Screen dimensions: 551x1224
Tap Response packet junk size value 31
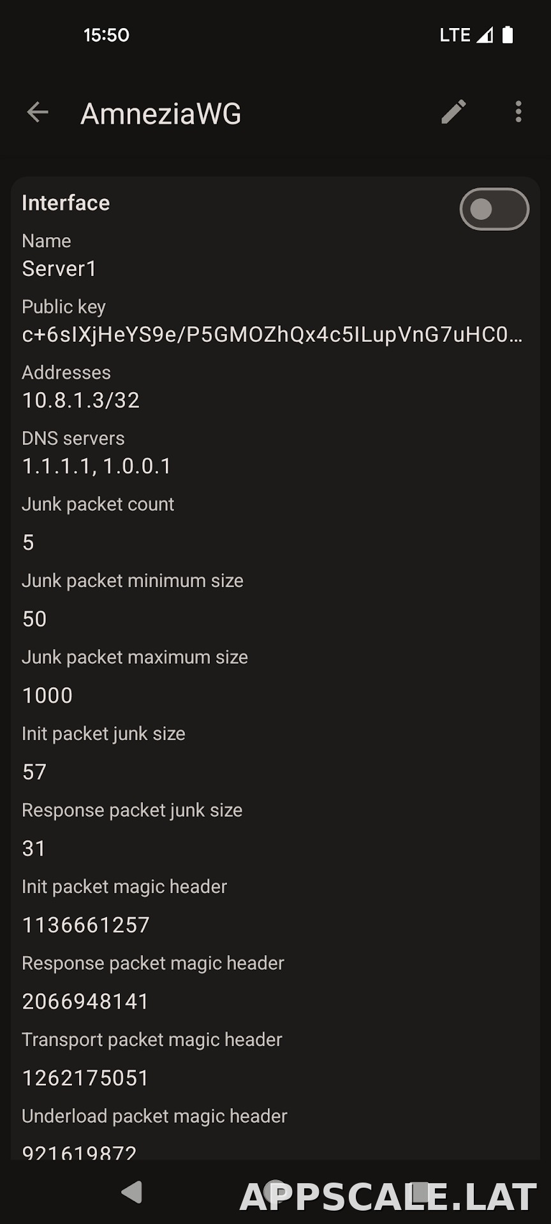34,849
